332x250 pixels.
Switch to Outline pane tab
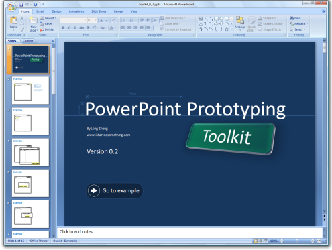tap(28, 41)
